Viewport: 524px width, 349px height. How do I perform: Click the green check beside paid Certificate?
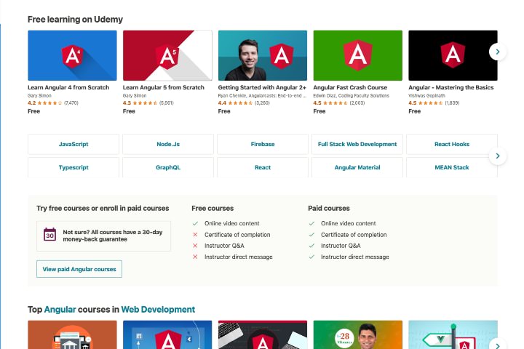311,235
